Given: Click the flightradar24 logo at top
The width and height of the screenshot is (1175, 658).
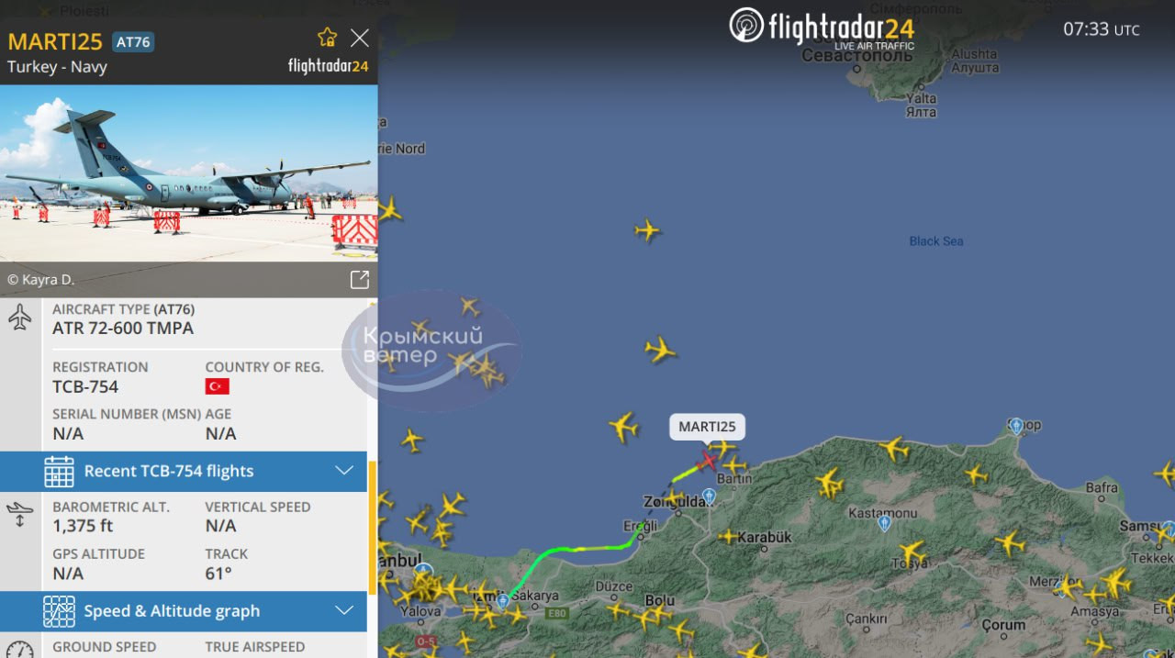Looking at the screenshot, I should pos(822,26).
